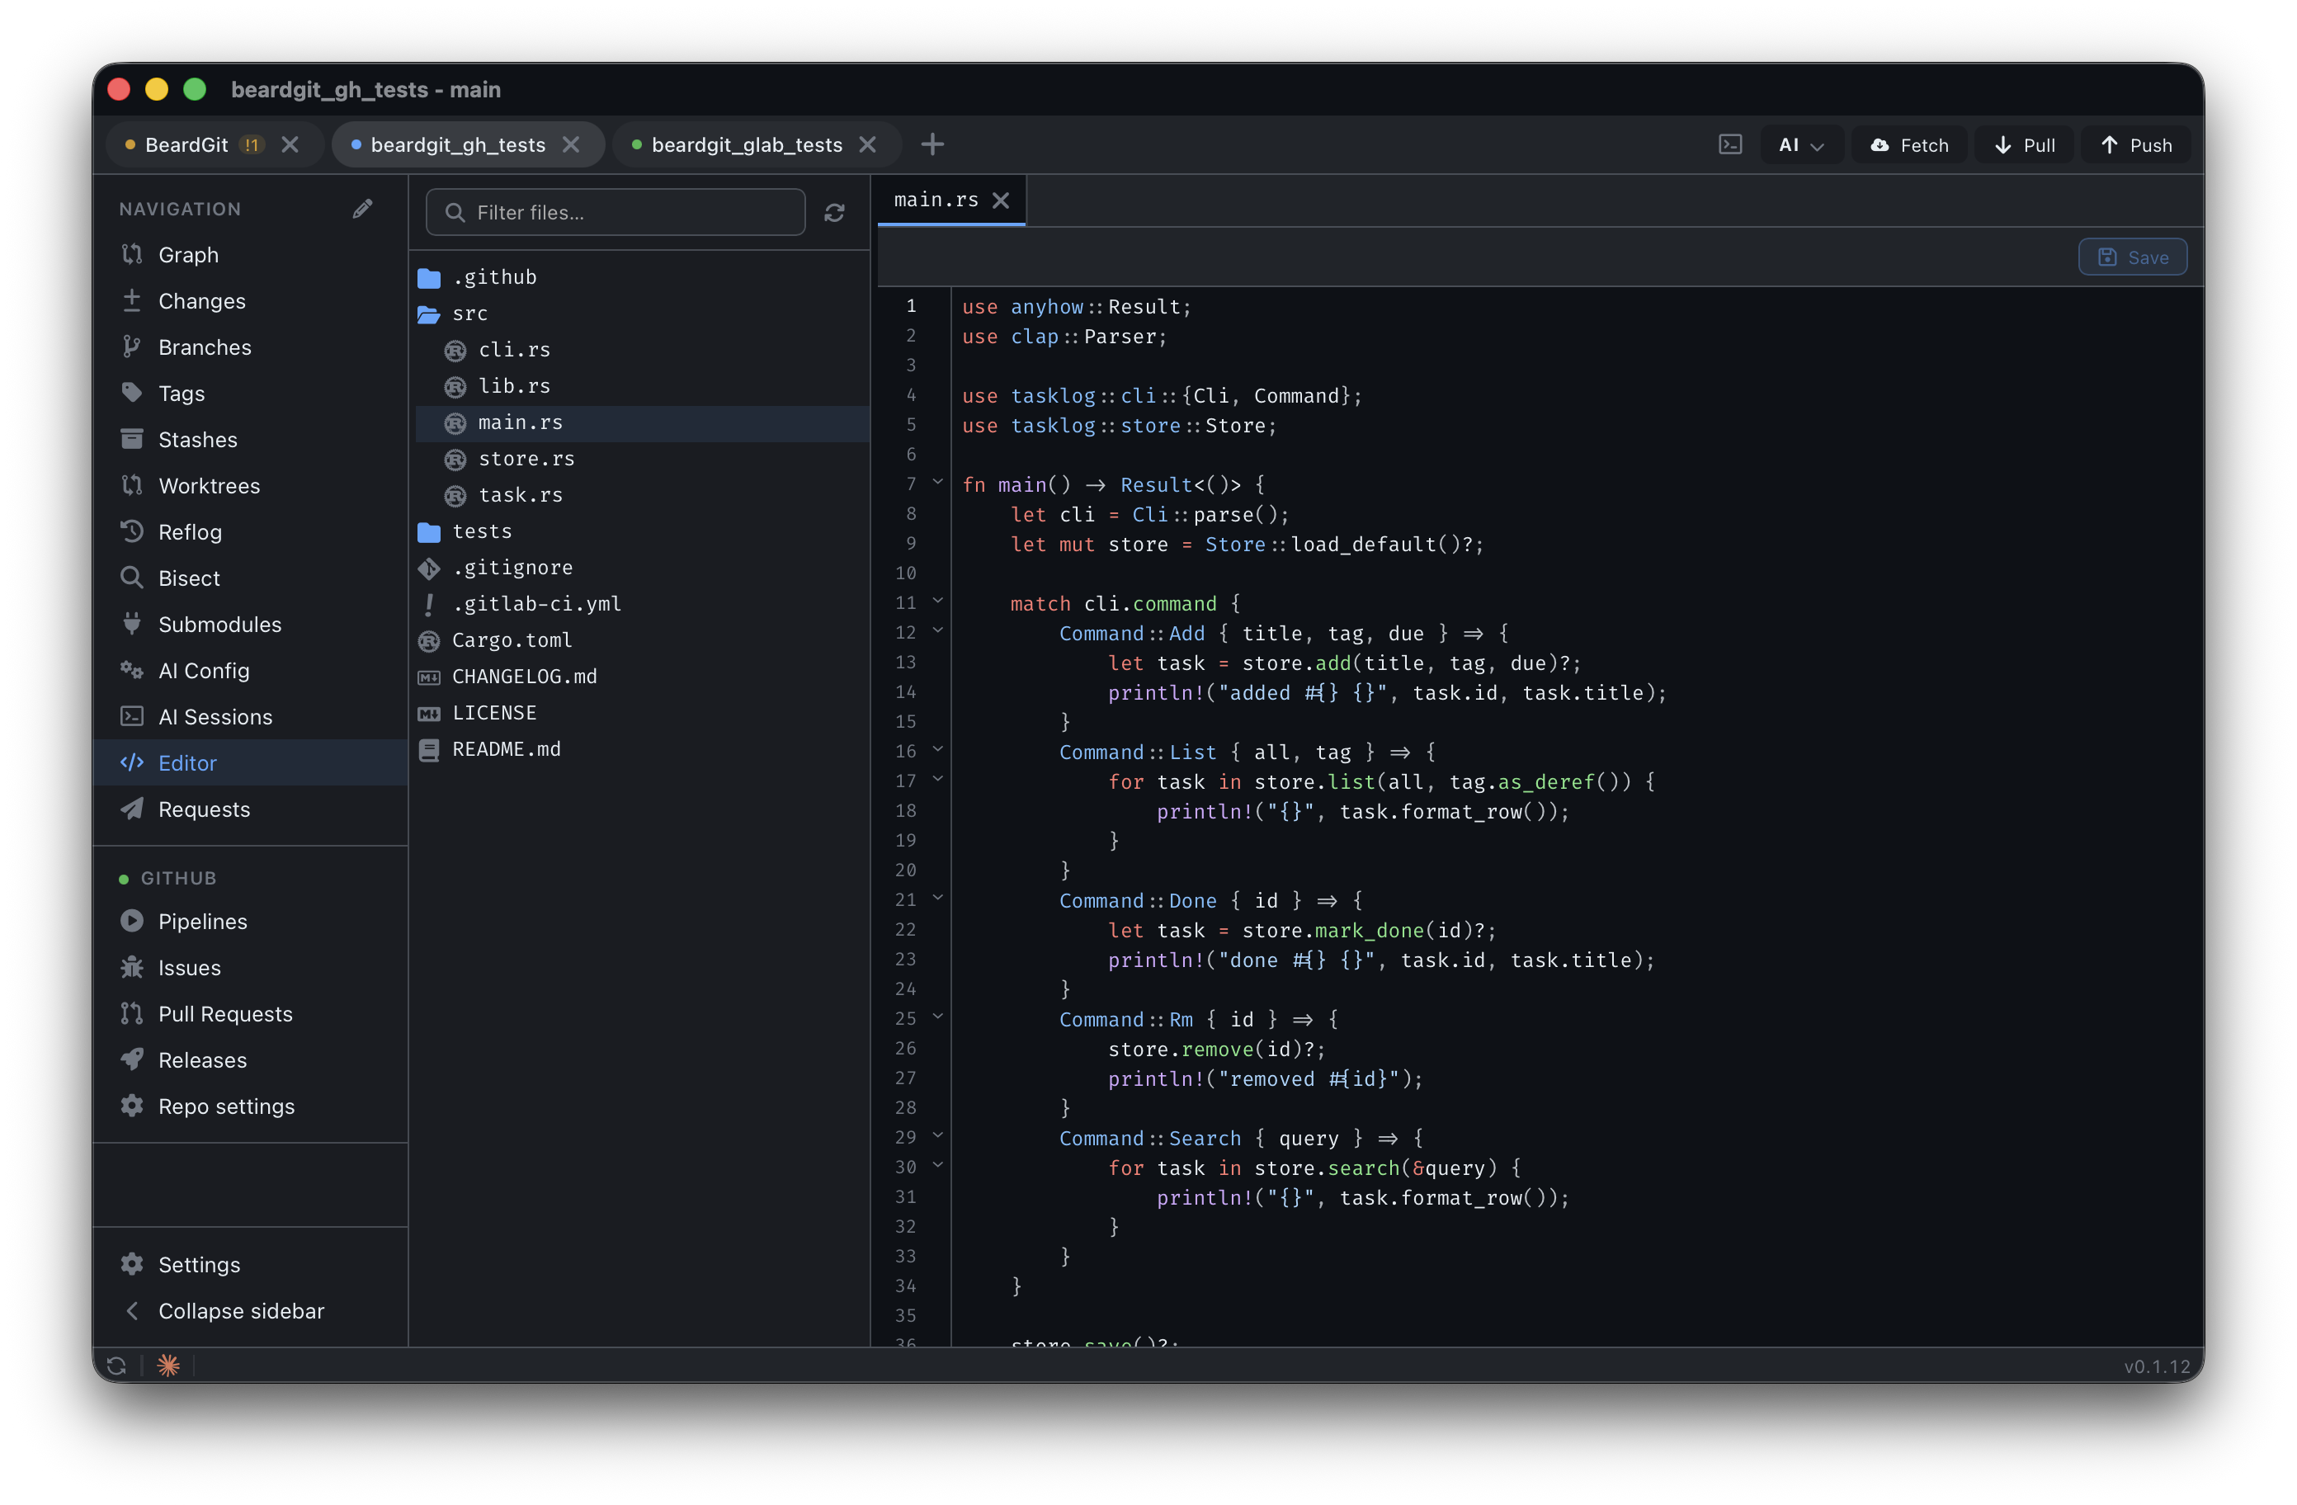Viewport: 2297px width, 1505px height.
Task: Open README.md
Action: point(643,750)
